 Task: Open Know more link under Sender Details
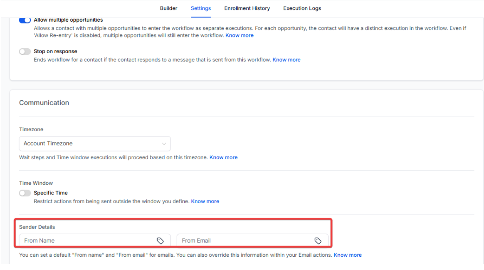coord(348,255)
